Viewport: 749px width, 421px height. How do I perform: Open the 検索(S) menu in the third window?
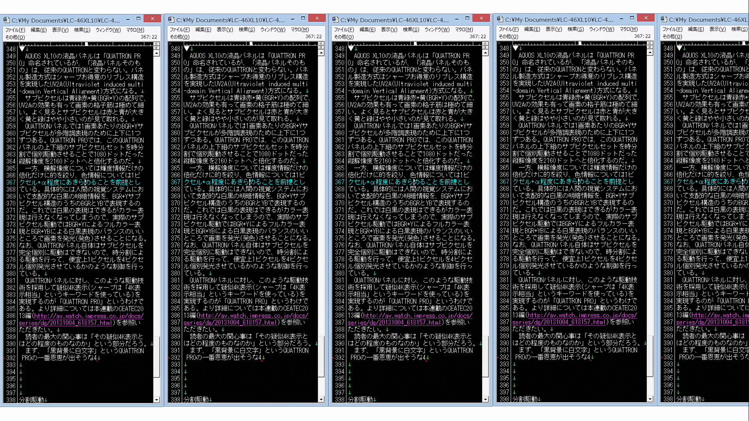[410, 30]
